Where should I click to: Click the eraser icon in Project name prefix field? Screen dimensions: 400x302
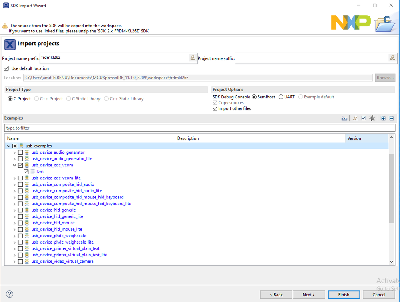point(193,58)
